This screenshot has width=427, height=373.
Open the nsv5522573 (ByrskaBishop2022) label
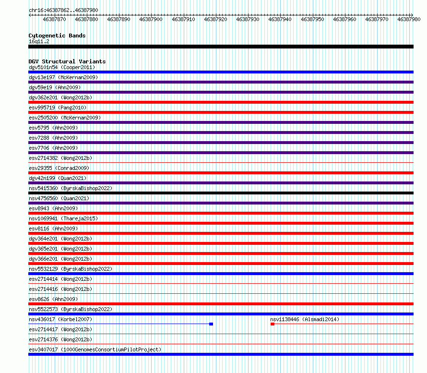(x=71, y=309)
